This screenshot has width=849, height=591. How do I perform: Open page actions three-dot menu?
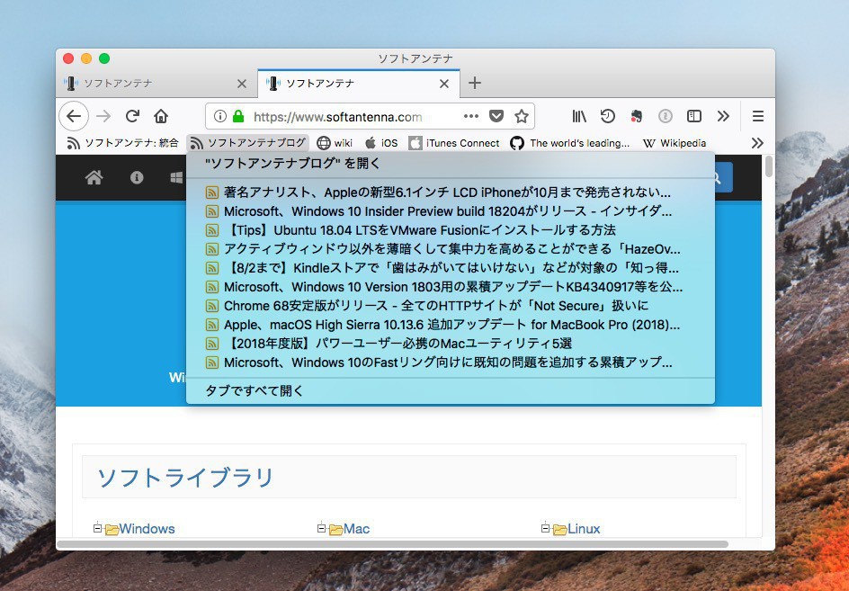(x=471, y=116)
